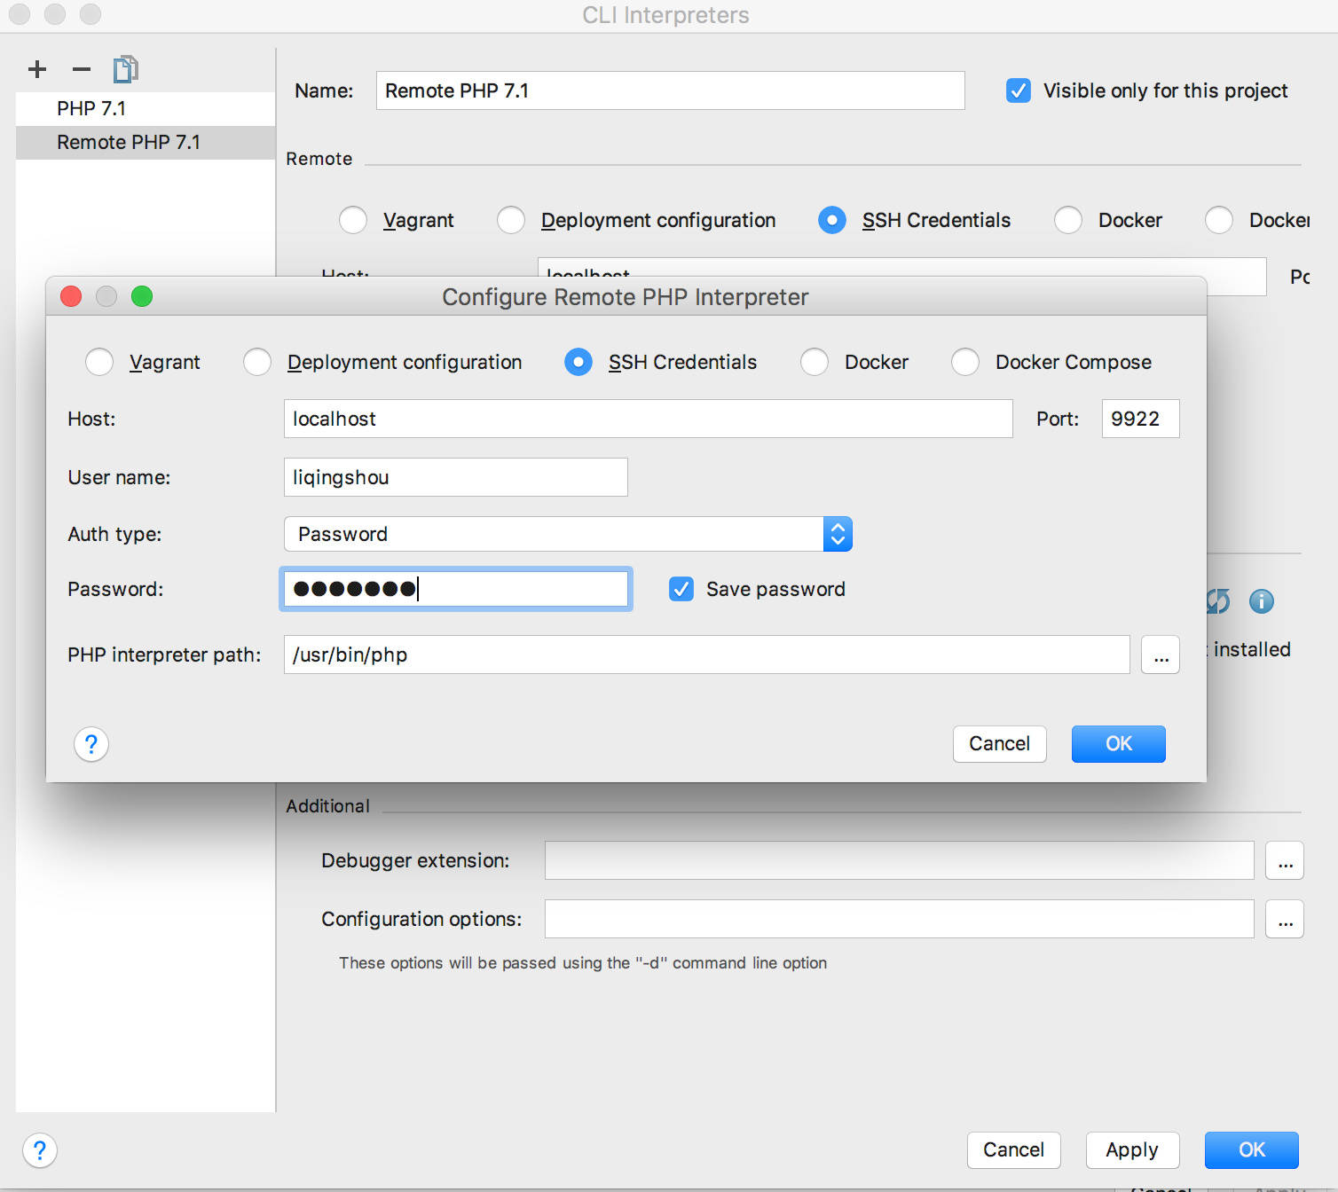1338x1192 pixels.
Task: Select Vagrant radio in CLI Interpreters window
Action: point(353,220)
